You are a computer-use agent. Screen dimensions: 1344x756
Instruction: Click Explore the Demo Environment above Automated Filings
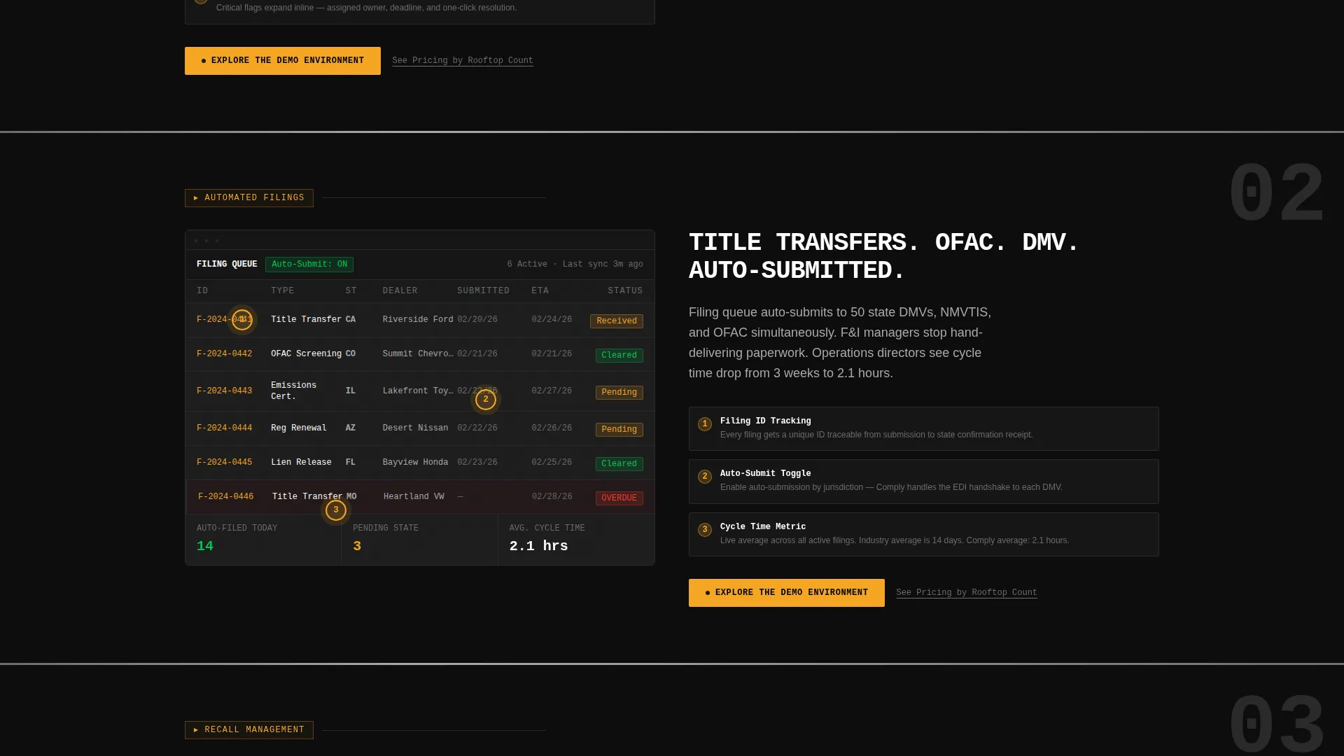283,61
